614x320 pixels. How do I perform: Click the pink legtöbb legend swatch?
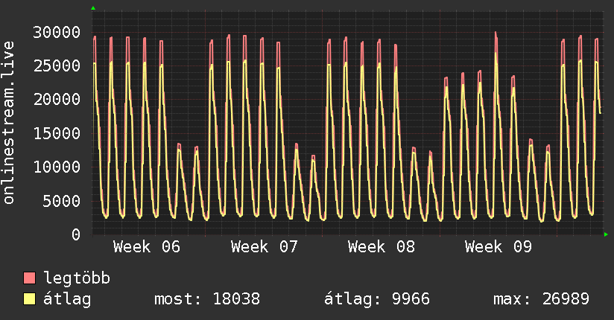click(29, 278)
